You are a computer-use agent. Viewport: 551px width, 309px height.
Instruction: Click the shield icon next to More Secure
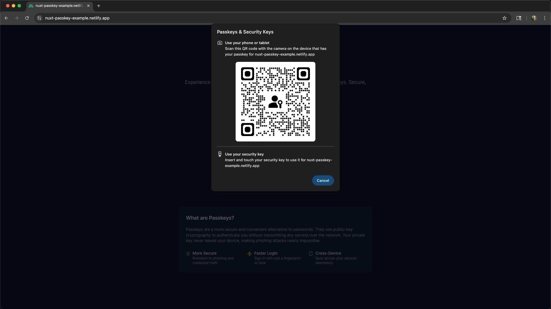pyautogui.click(x=188, y=254)
